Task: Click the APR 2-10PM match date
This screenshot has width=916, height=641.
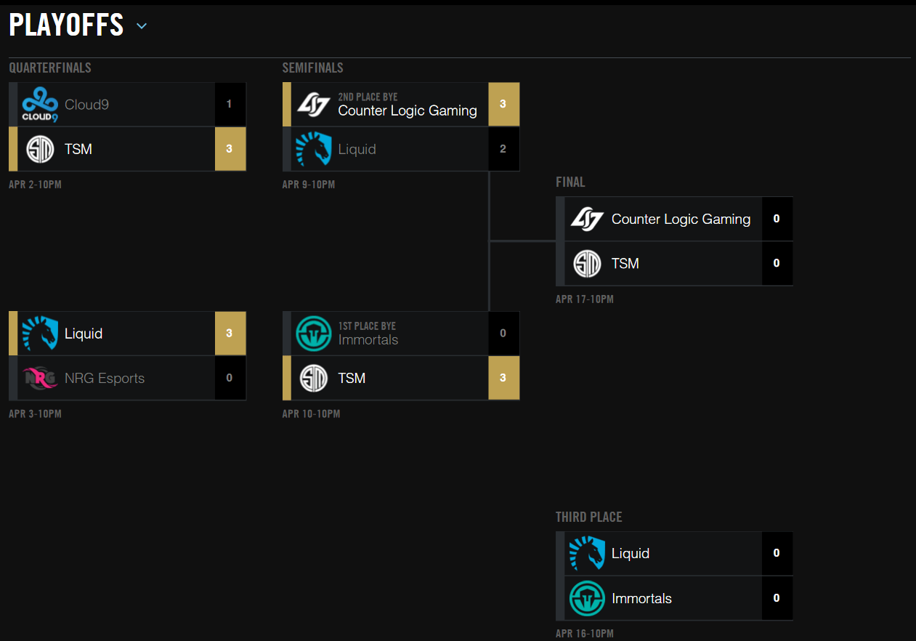Action: pyautogui.click(x=35, y=185)
